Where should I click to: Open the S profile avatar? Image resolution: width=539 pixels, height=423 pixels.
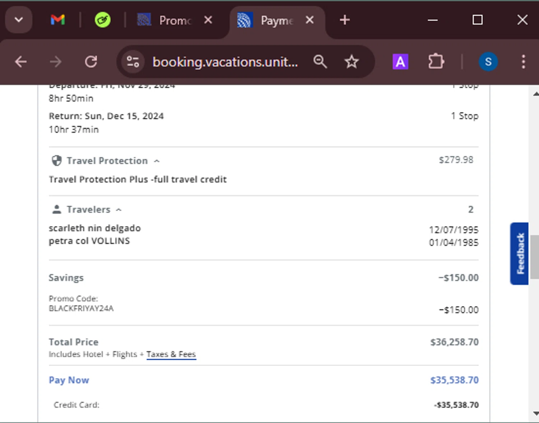click(488, 62)
